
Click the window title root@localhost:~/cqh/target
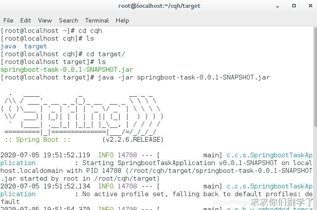coord(159,6)
